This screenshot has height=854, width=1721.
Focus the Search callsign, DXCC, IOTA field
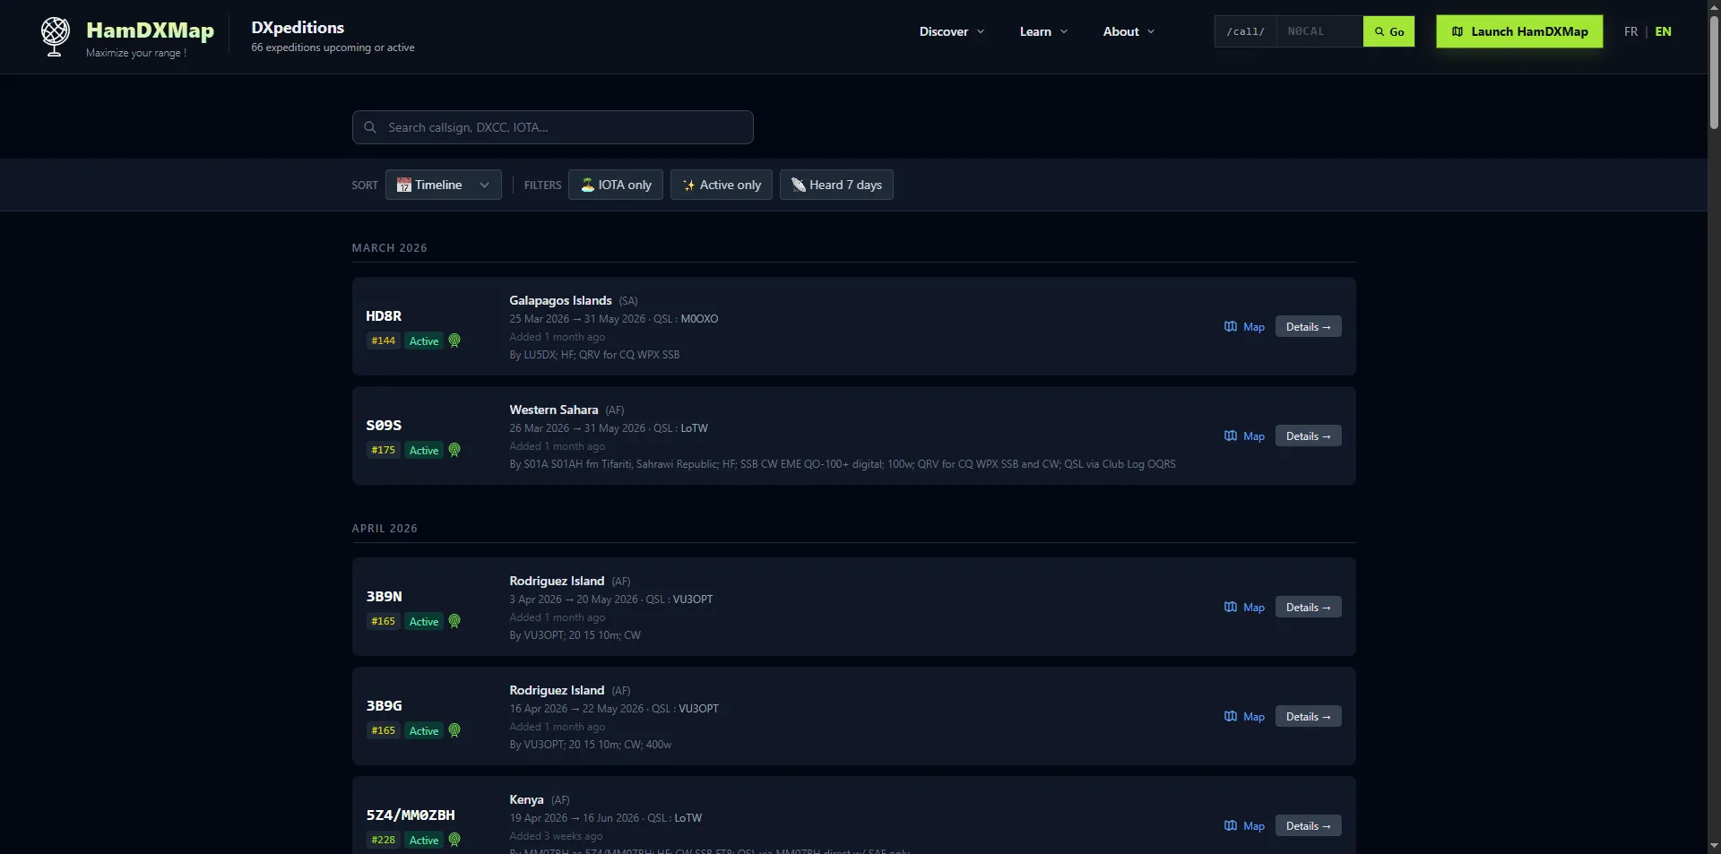553,127
